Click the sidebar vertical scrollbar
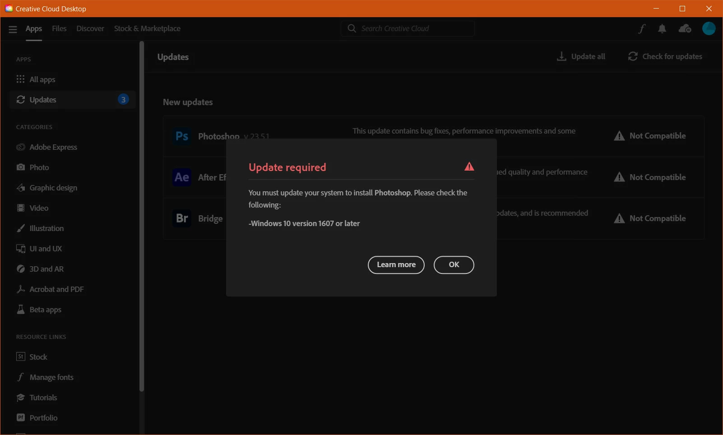This screenshot has height=435, width=723. [x=142, y=217]
